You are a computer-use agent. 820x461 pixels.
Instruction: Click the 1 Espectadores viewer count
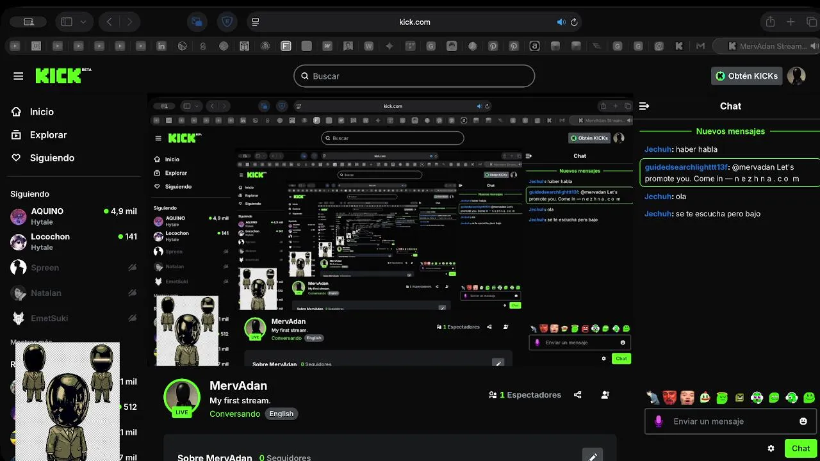[x=525, y=395]
